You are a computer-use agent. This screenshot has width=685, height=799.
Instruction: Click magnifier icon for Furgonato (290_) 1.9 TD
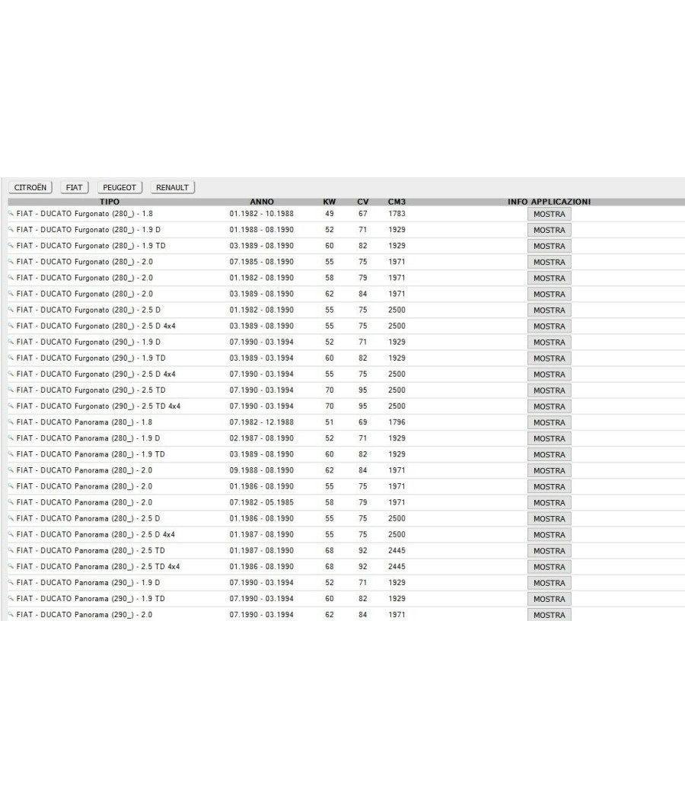click(11, 358)
